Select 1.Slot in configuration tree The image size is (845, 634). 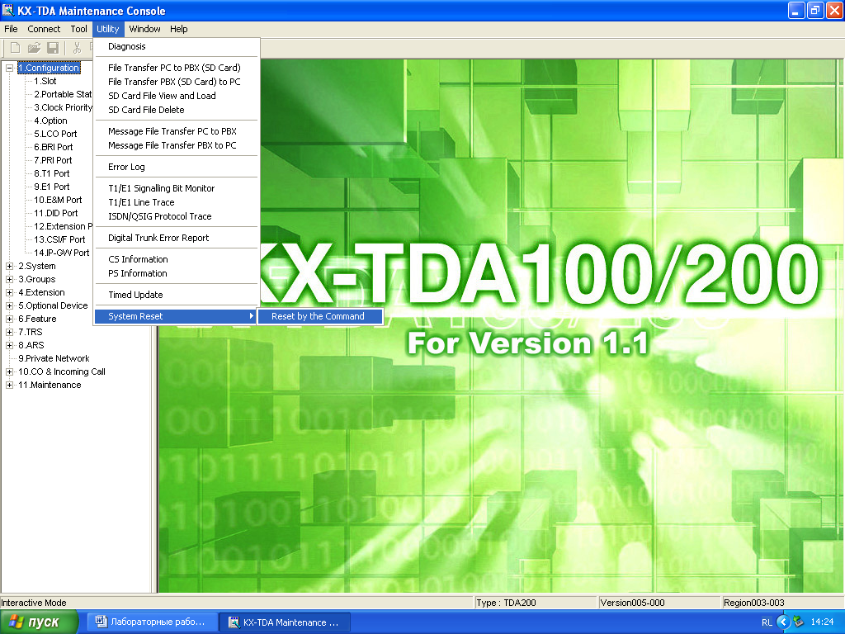45,82
